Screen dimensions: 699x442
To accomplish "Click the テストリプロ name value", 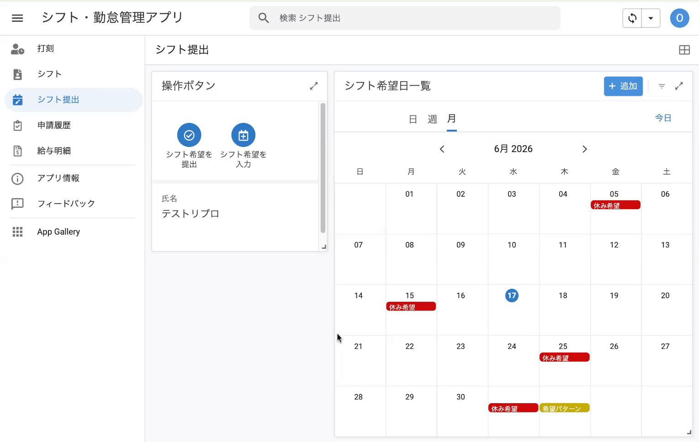I will click(x=191, y=214).
